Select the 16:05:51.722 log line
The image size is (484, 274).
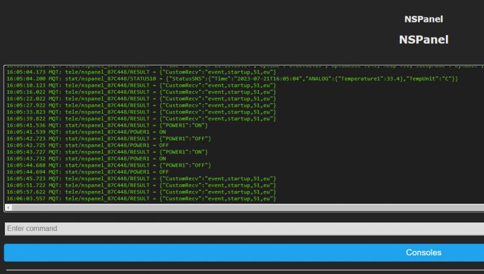coord(142,185)
